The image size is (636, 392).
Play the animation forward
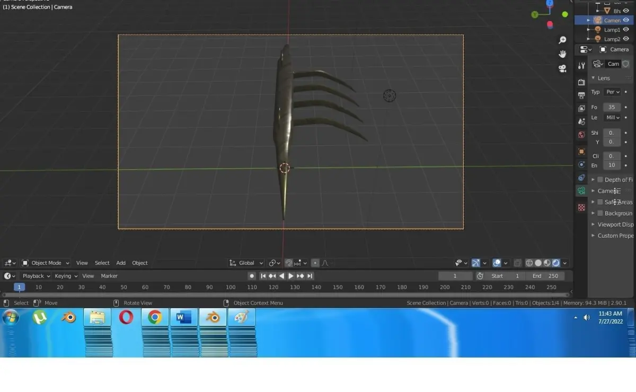coord(290,276)
